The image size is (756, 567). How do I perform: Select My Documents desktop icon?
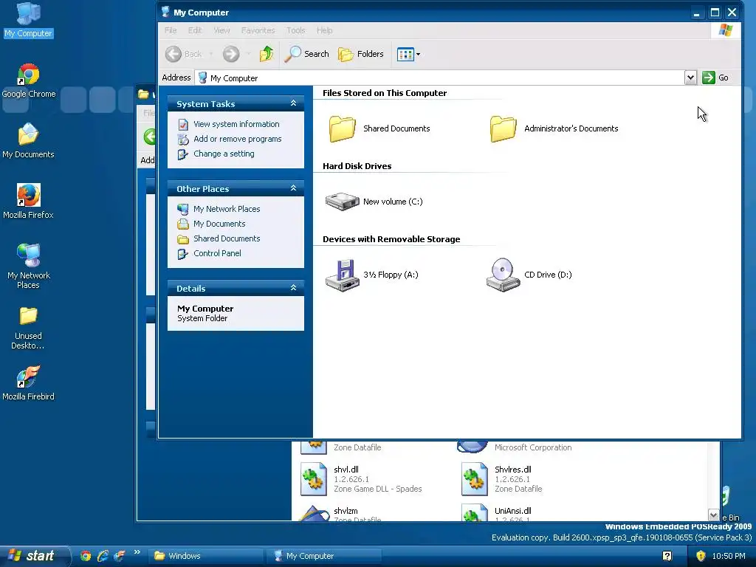[x=29, y=141]
